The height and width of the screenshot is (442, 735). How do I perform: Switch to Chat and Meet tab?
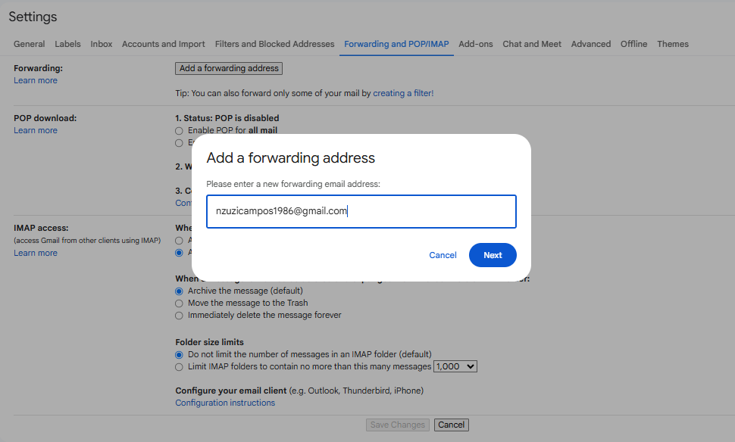point(532,44)
